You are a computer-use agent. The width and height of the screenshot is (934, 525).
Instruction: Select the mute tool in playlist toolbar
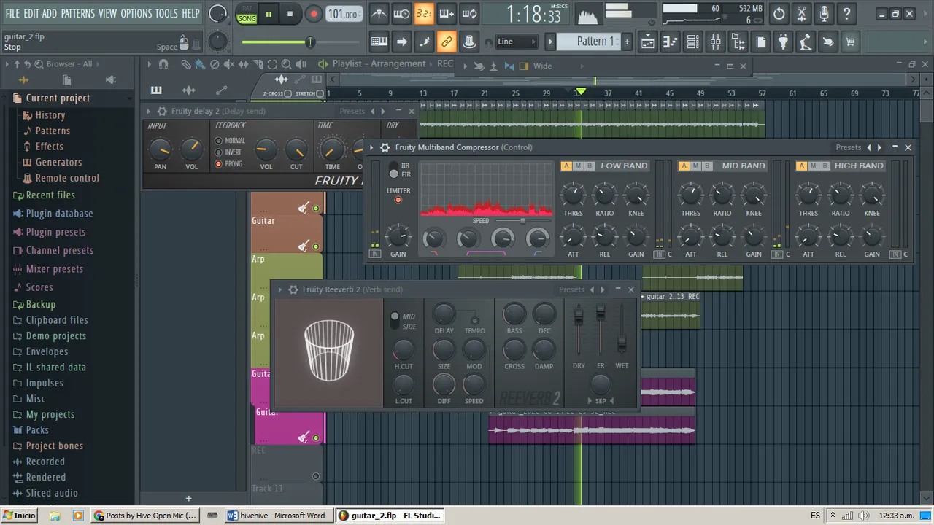click(229, 64)
